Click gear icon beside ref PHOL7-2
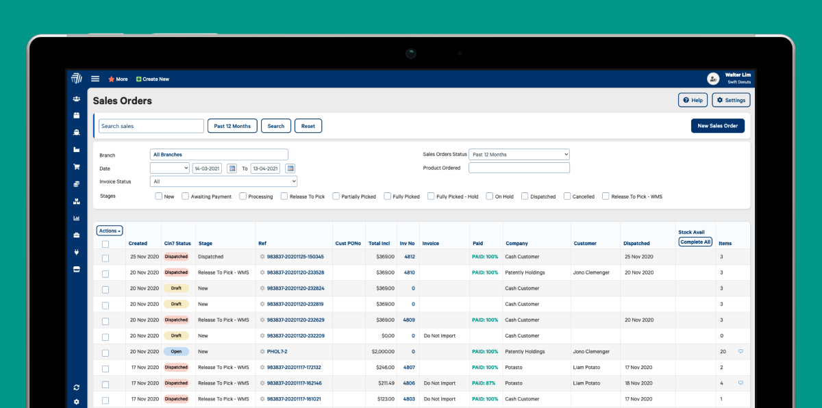 point(262,351)
